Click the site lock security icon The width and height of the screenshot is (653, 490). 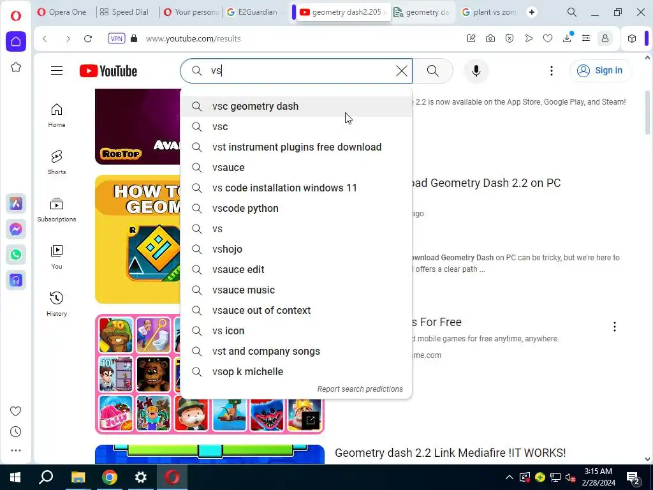tap(134, 38)
